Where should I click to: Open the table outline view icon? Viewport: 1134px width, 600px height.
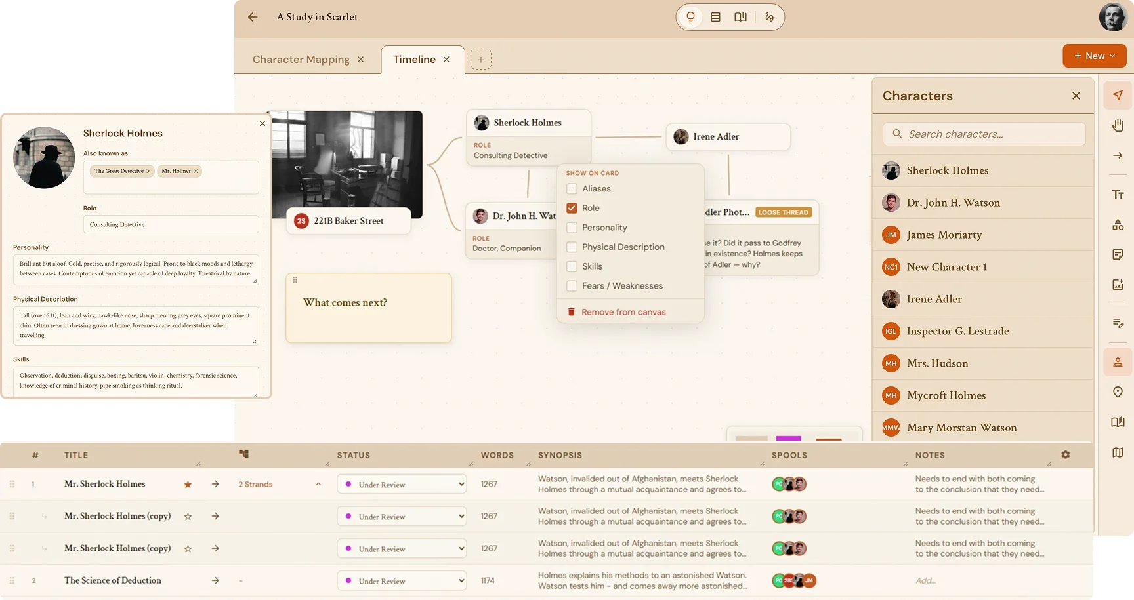(715, 17)
